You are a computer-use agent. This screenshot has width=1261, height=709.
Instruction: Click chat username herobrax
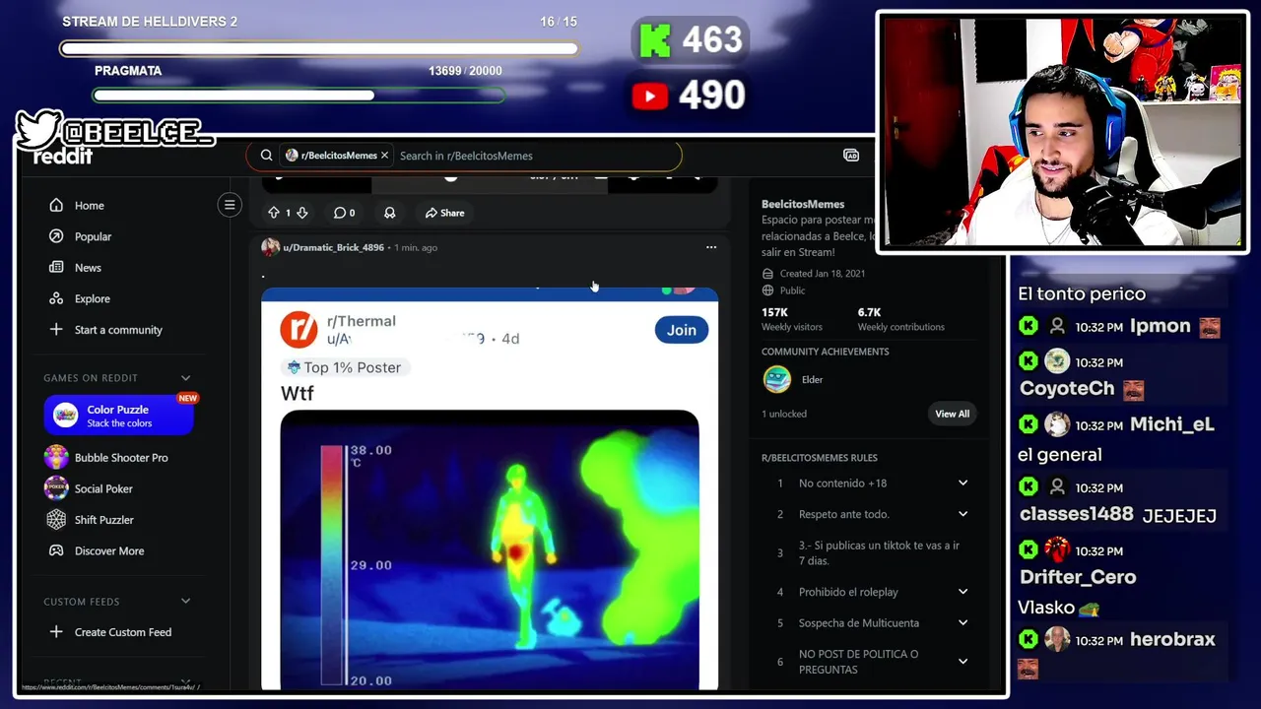tap(1172, 639)
